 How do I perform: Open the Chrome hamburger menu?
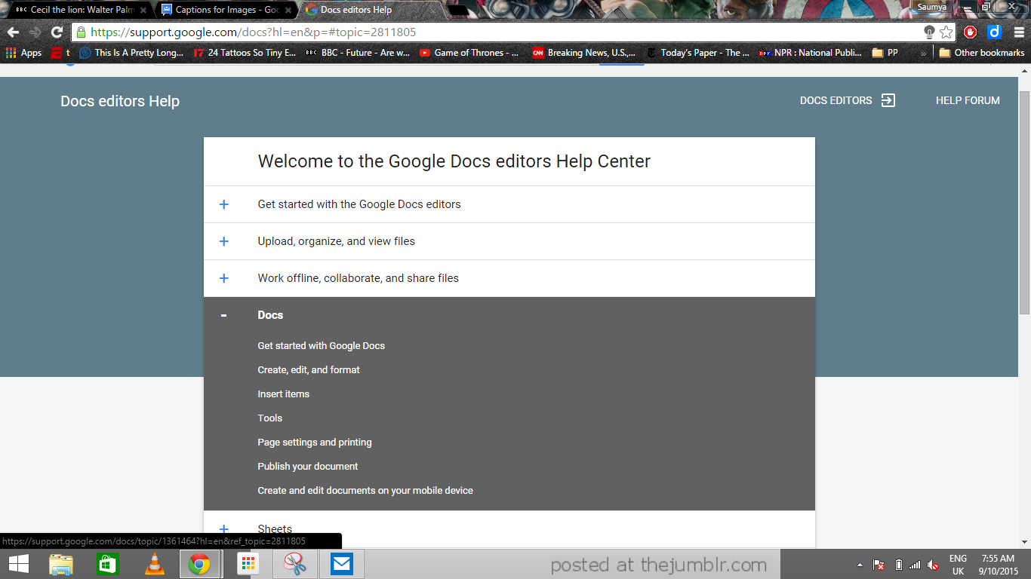pyautogui.click(x=1017, y=32)
